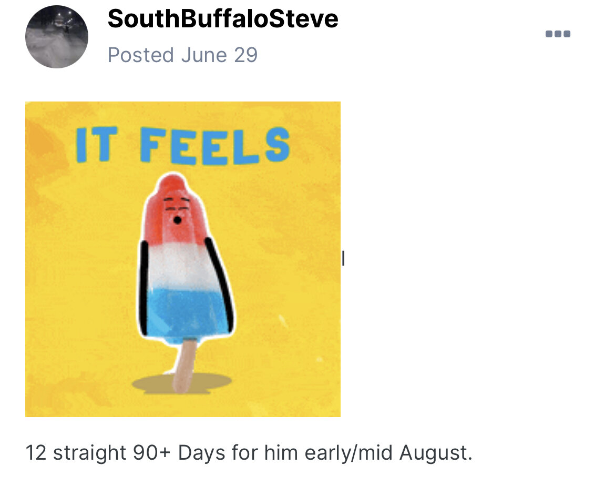Click the popsicle's left black arm
This screenshot has width=615, height=486.
(x=144, y=289)
